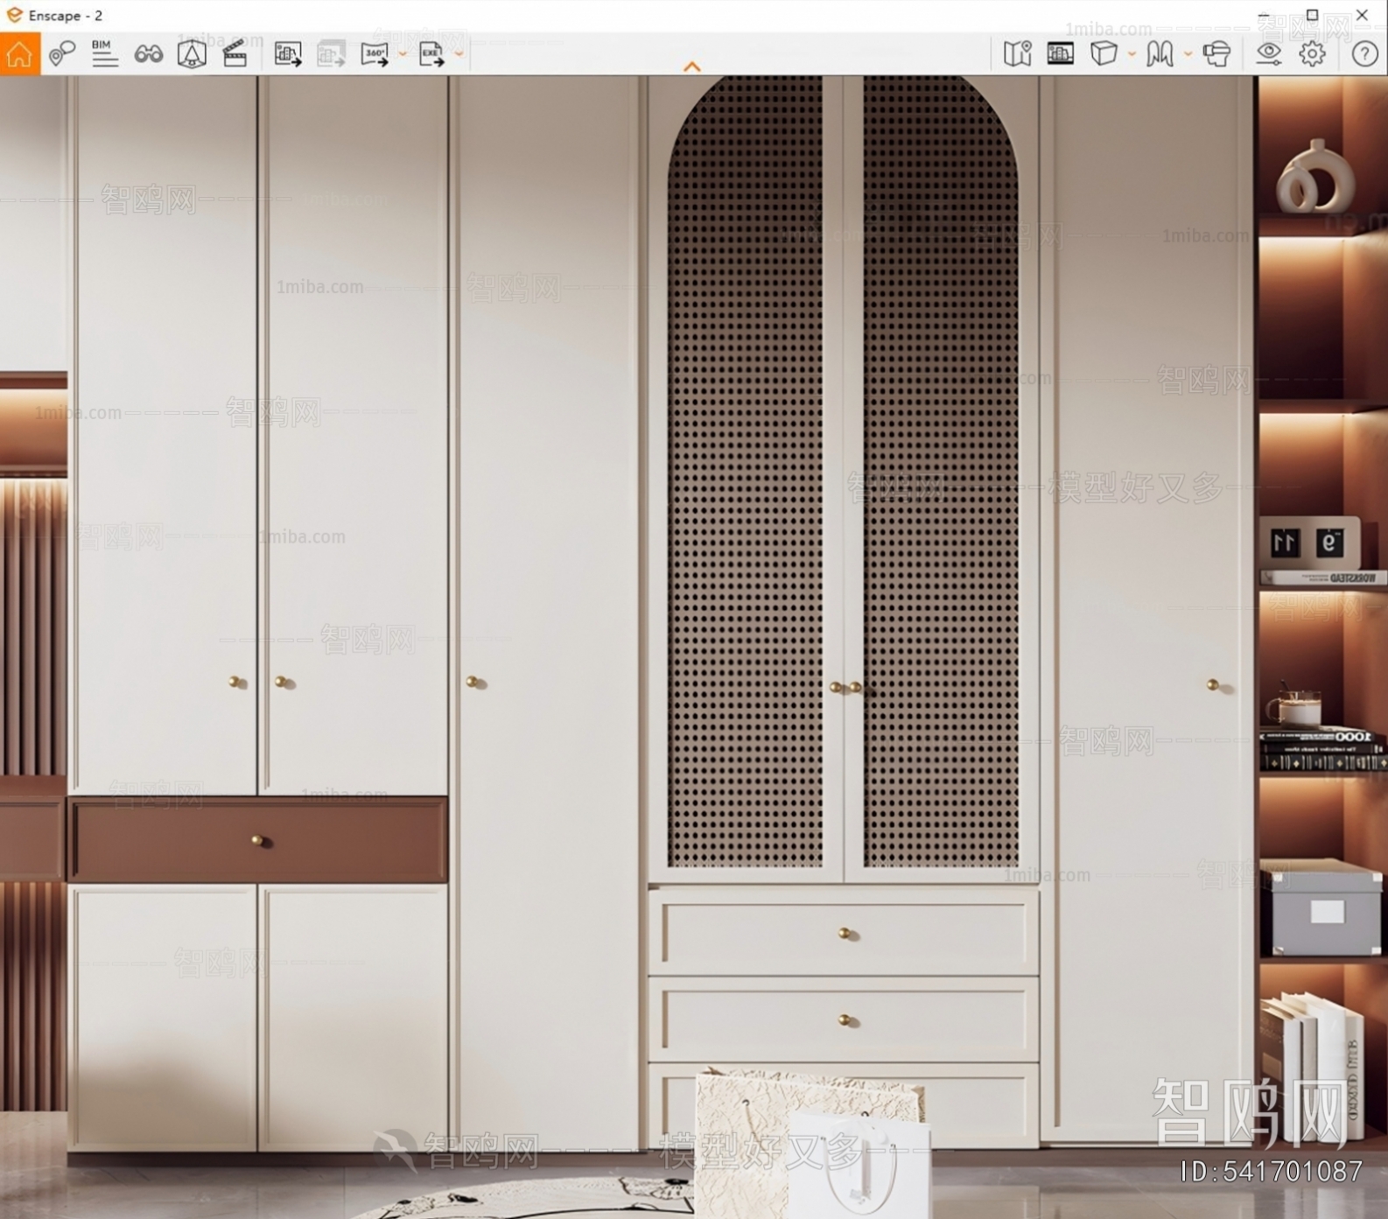Open the Help question mark icon
Image resolution: width=1388 pixels, height=1219 pixels.
click(1364, 53)
